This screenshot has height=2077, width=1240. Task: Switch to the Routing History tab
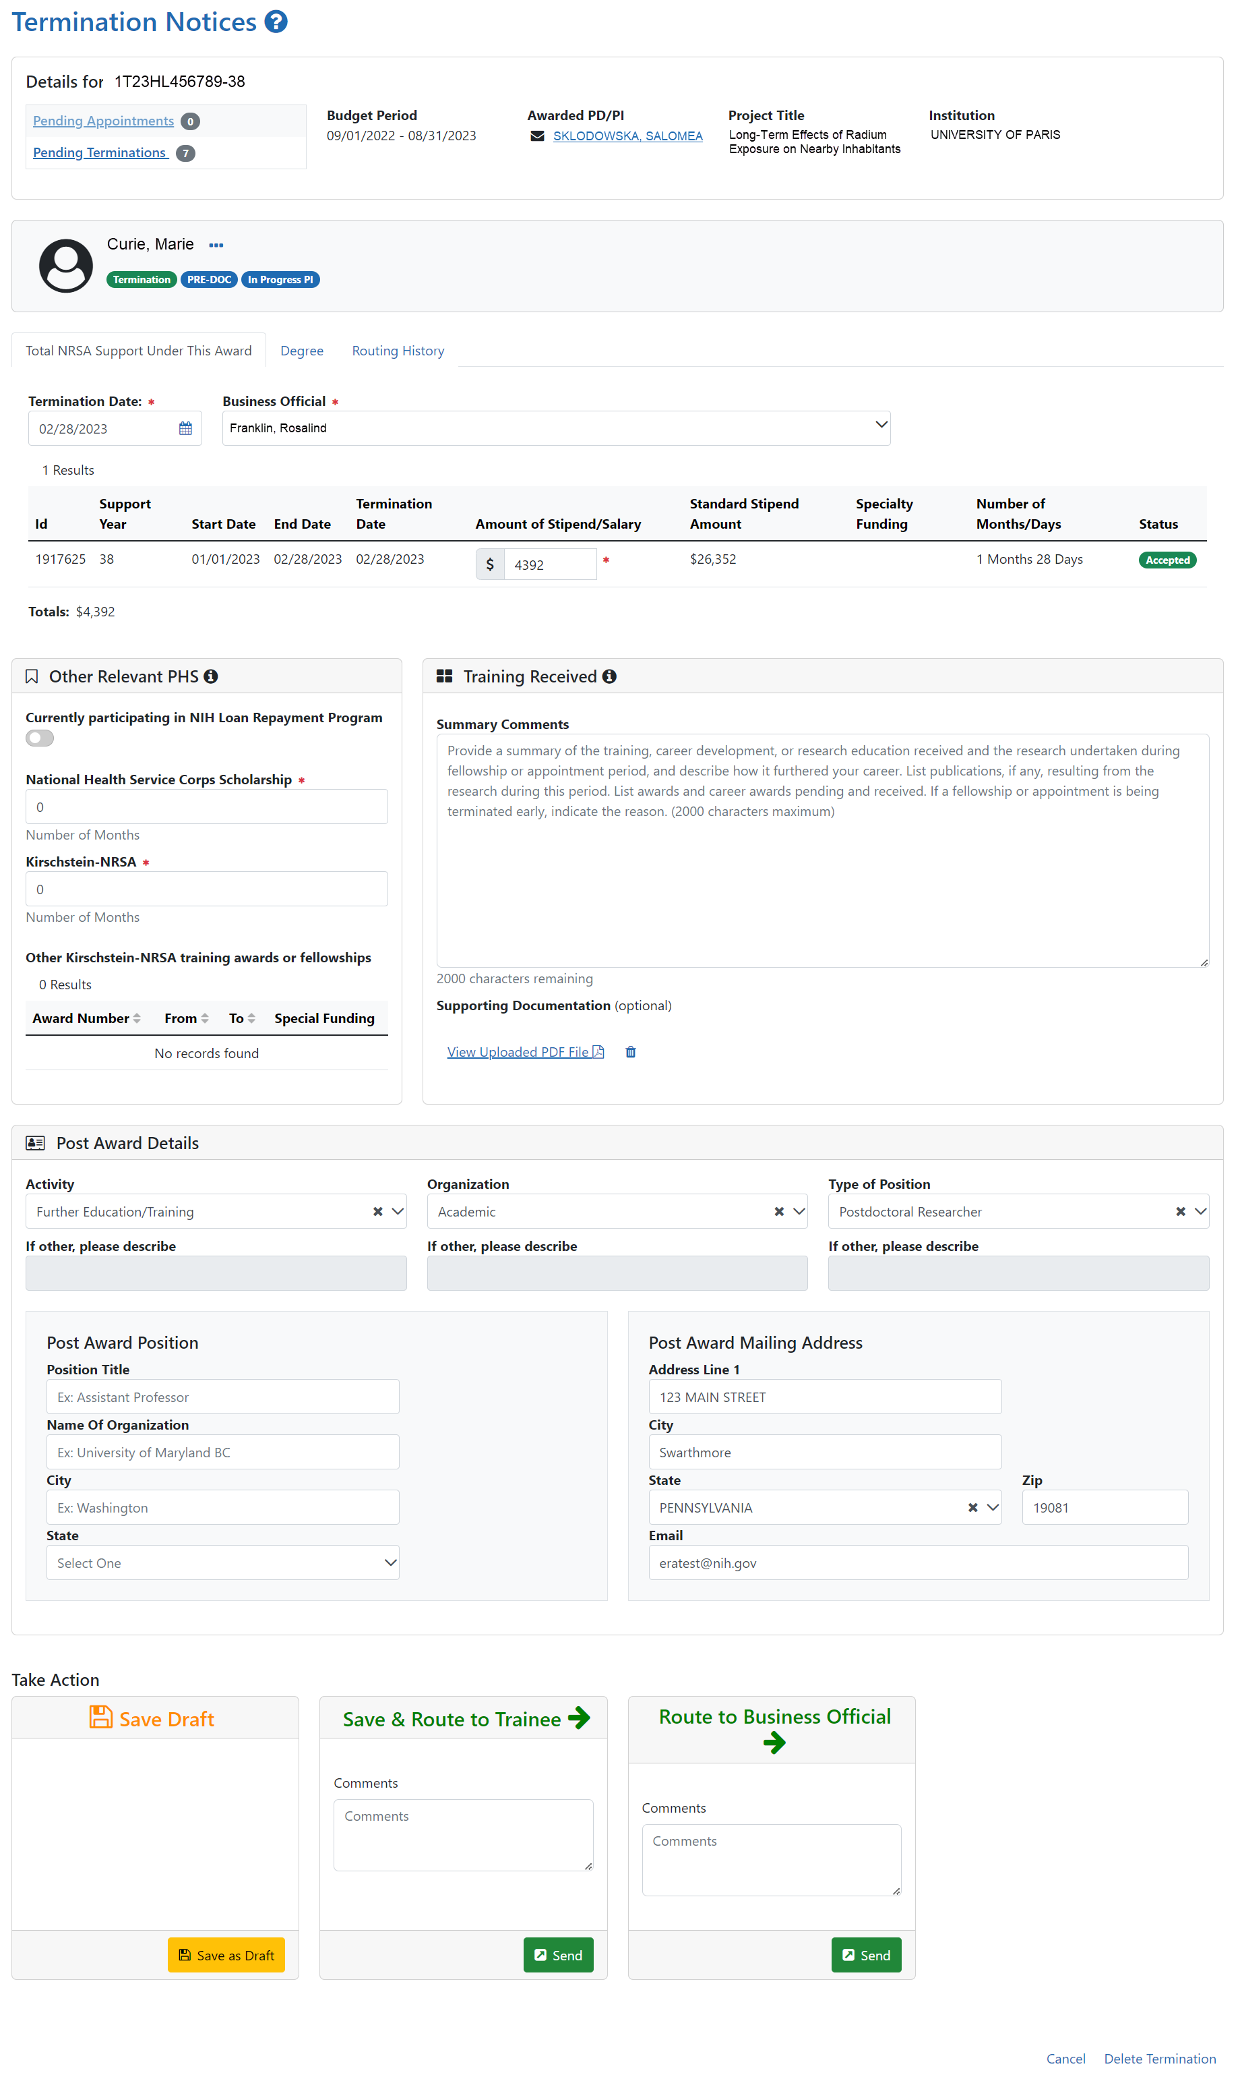(x=398, y=351)
